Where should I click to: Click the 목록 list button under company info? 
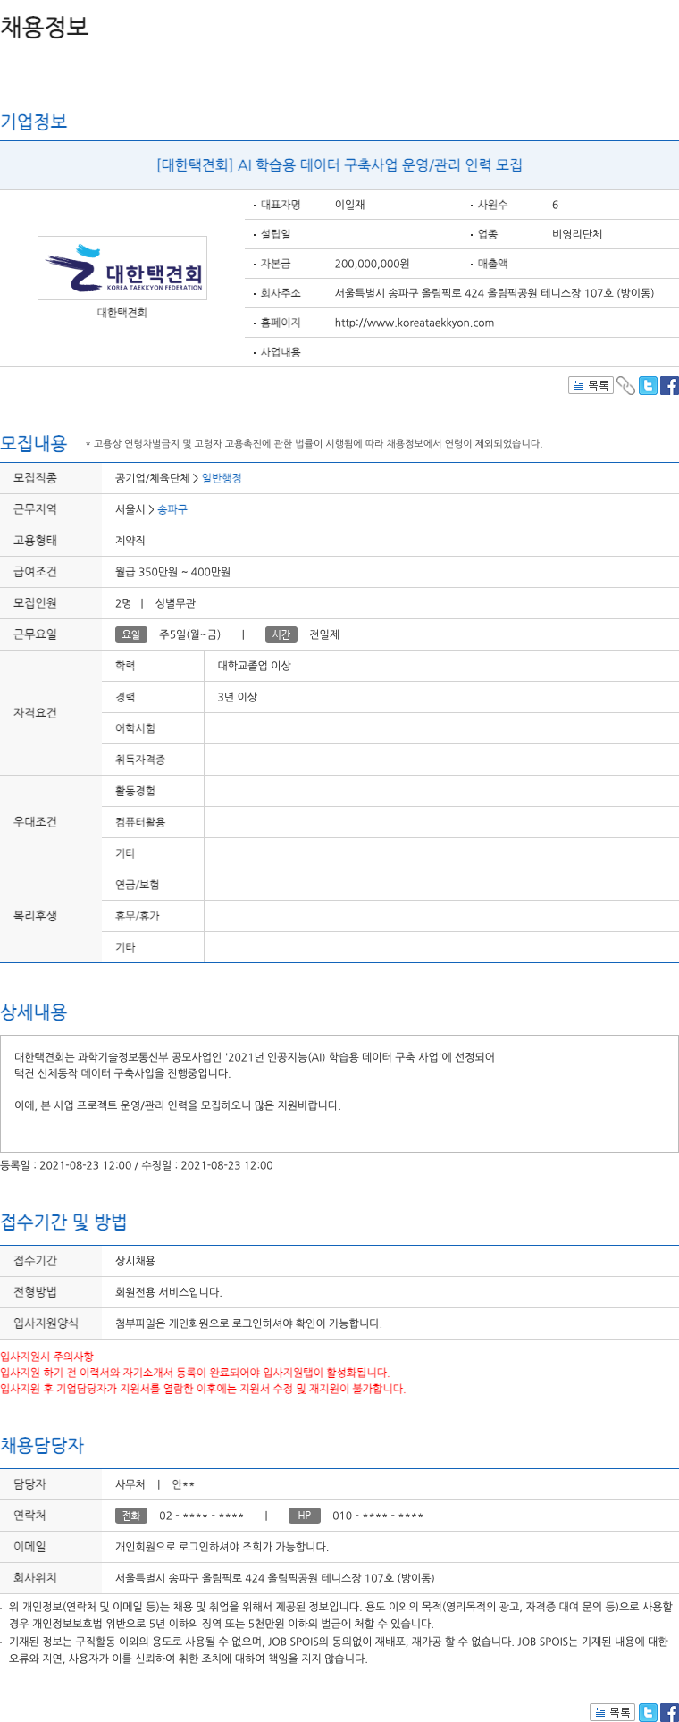point(591,385)
